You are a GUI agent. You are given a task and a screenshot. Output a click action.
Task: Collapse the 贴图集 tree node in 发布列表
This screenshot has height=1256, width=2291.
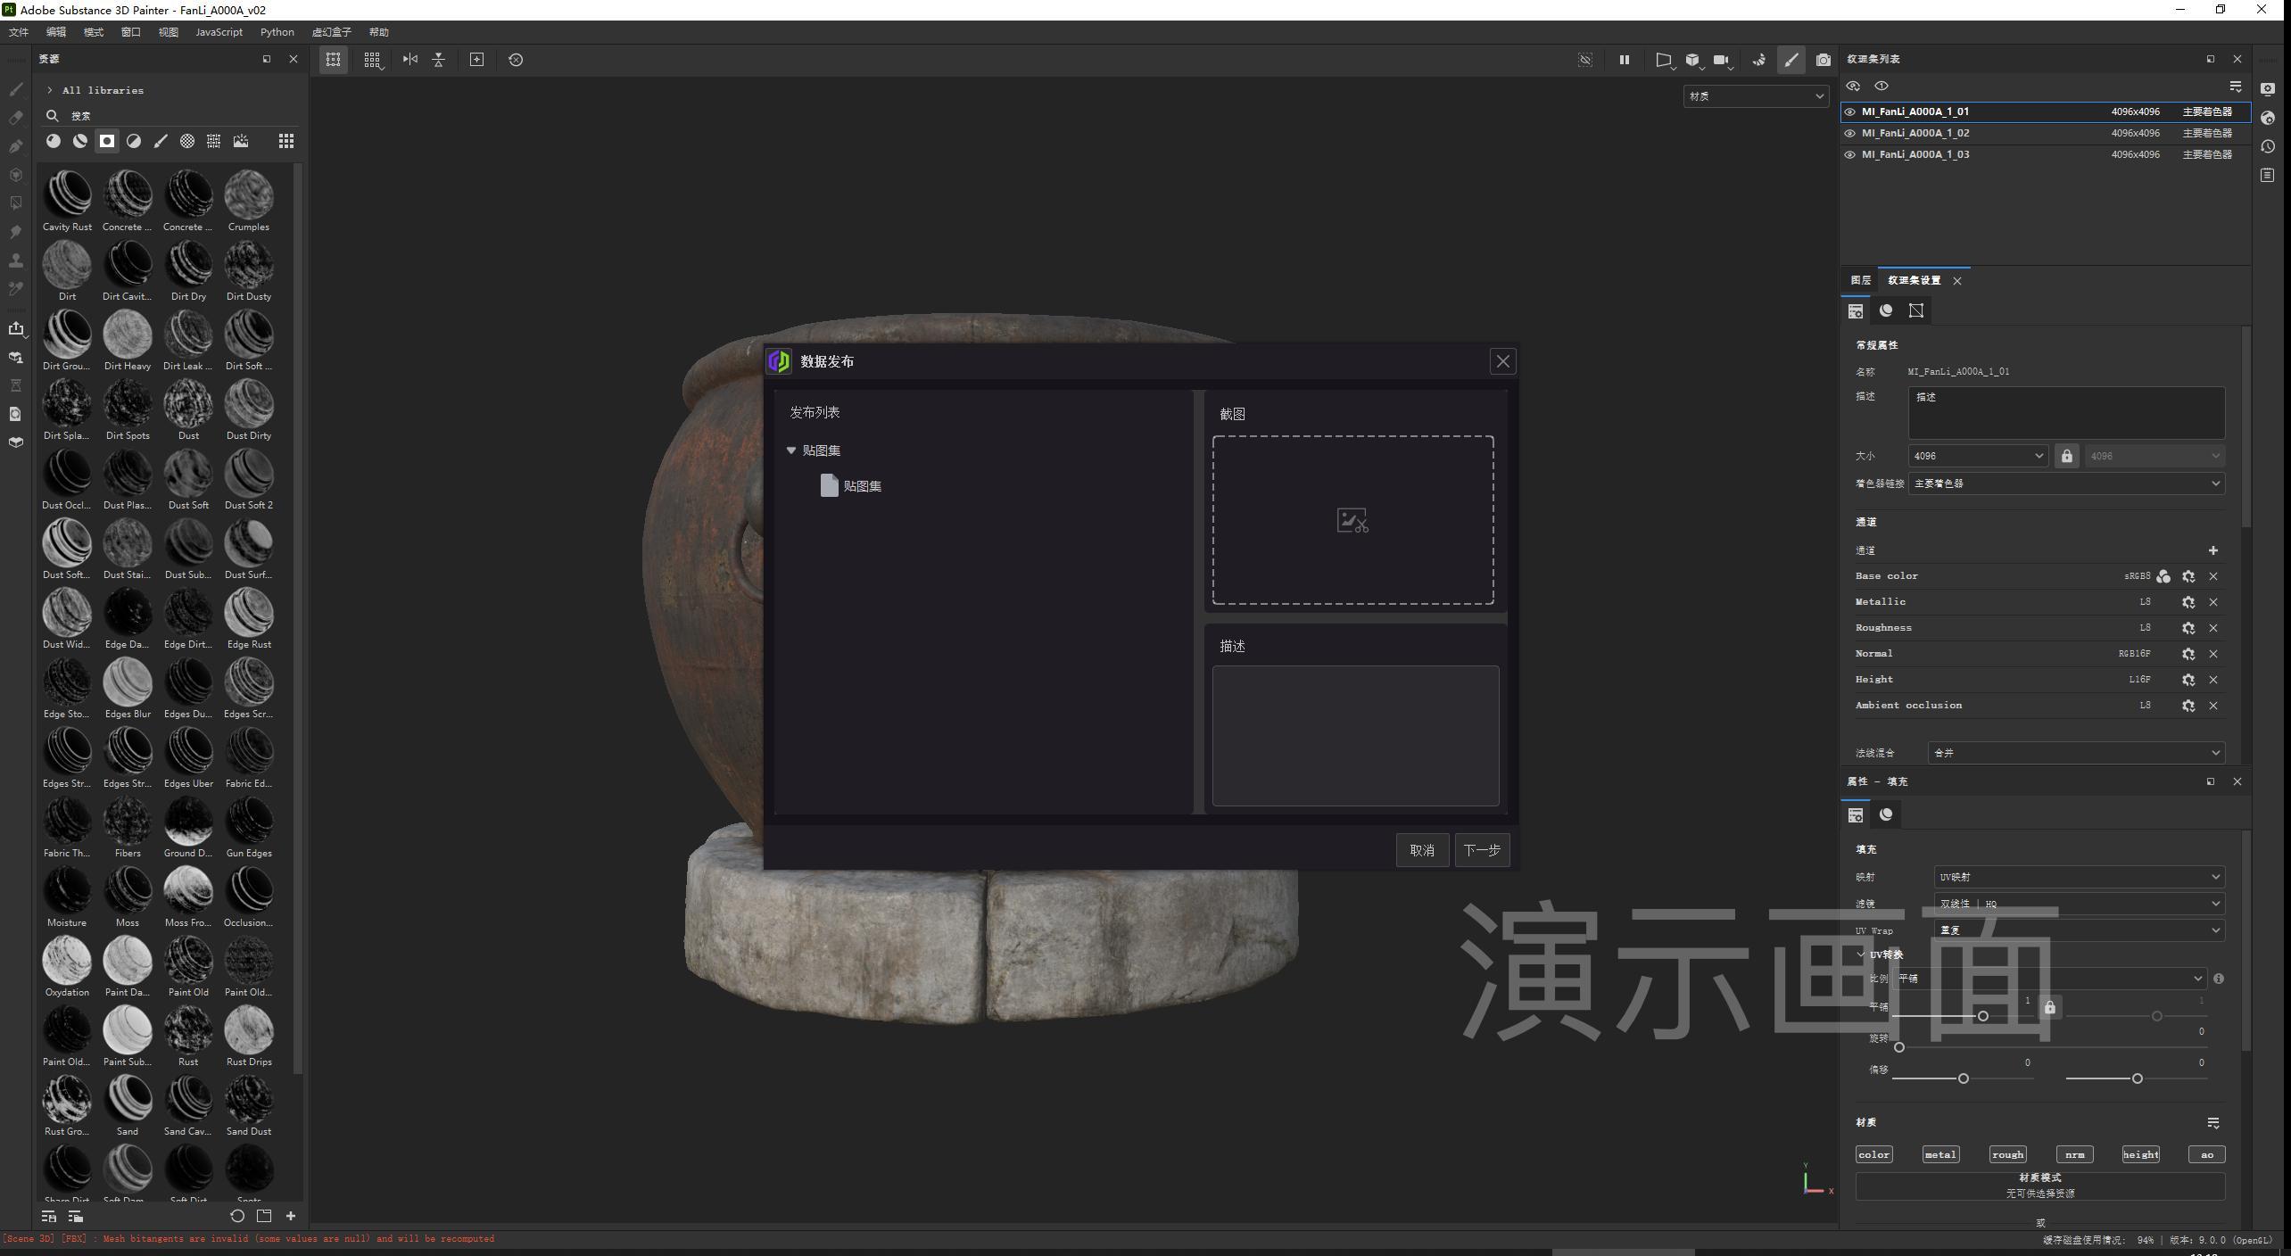(791, 450)
